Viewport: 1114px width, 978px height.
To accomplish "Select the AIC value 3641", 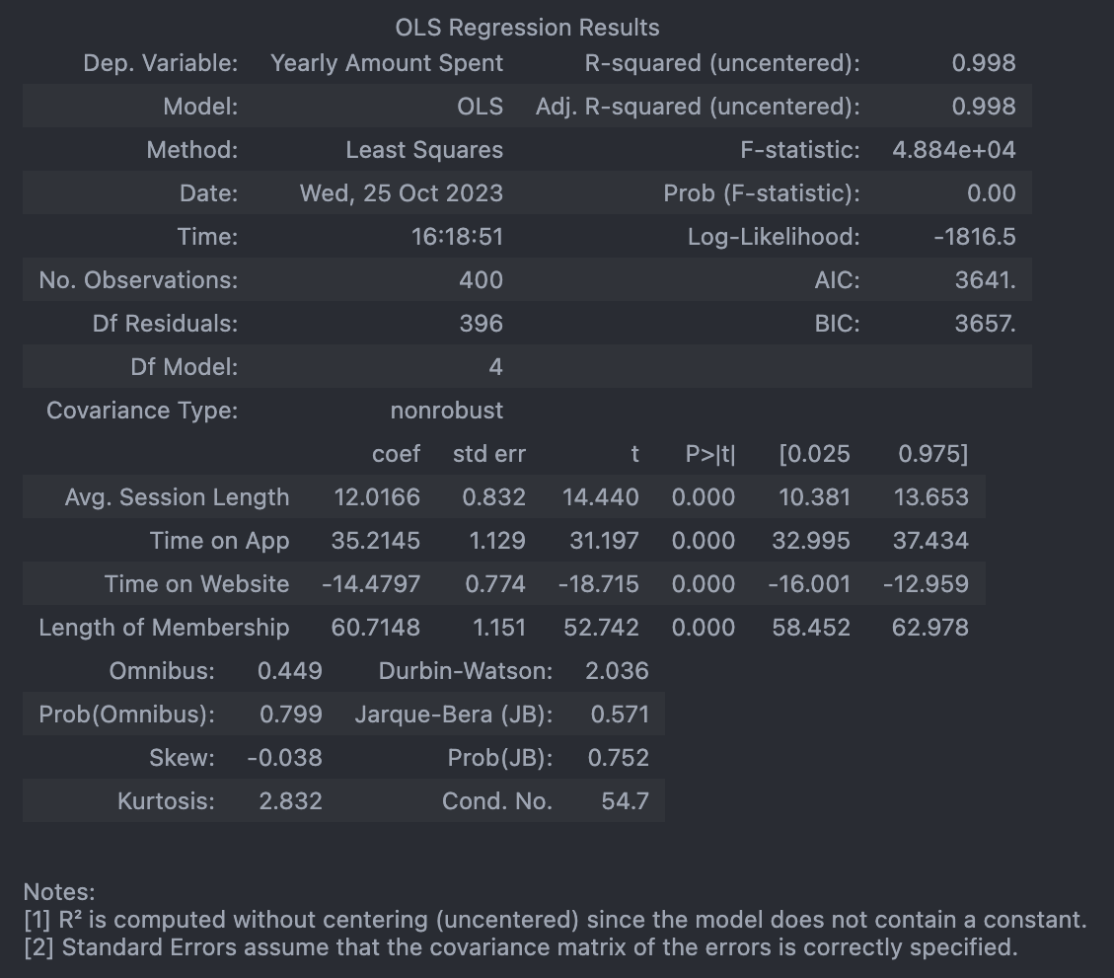I will tap(985, 280).
